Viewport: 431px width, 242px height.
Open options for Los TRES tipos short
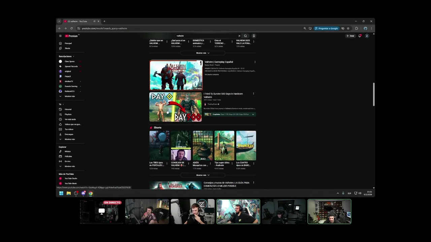[167, 164]
